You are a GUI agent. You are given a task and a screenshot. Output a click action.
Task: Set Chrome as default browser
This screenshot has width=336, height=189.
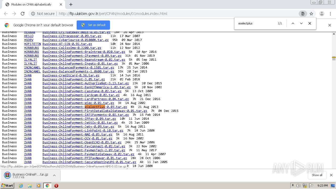pyautogui.click(x=93, y=25)
